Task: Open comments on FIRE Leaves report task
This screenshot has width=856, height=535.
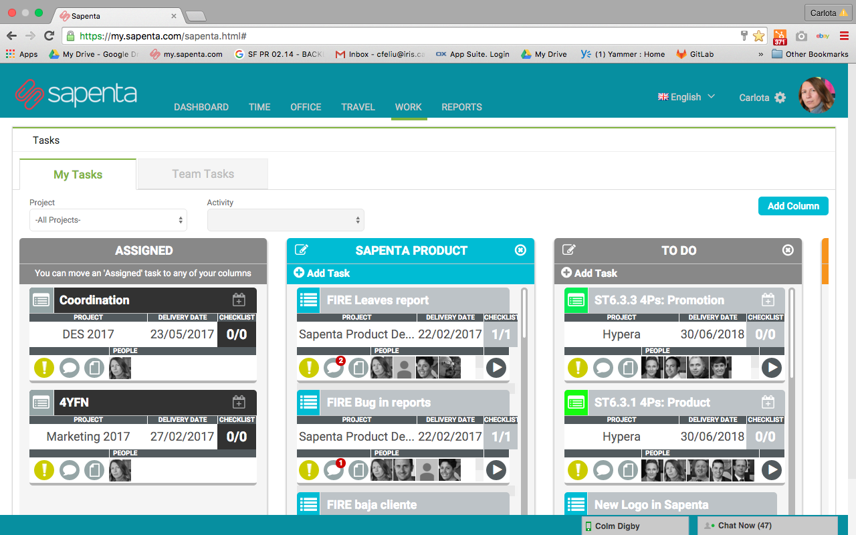Action: pyautogui.click(x=334, y=368)
